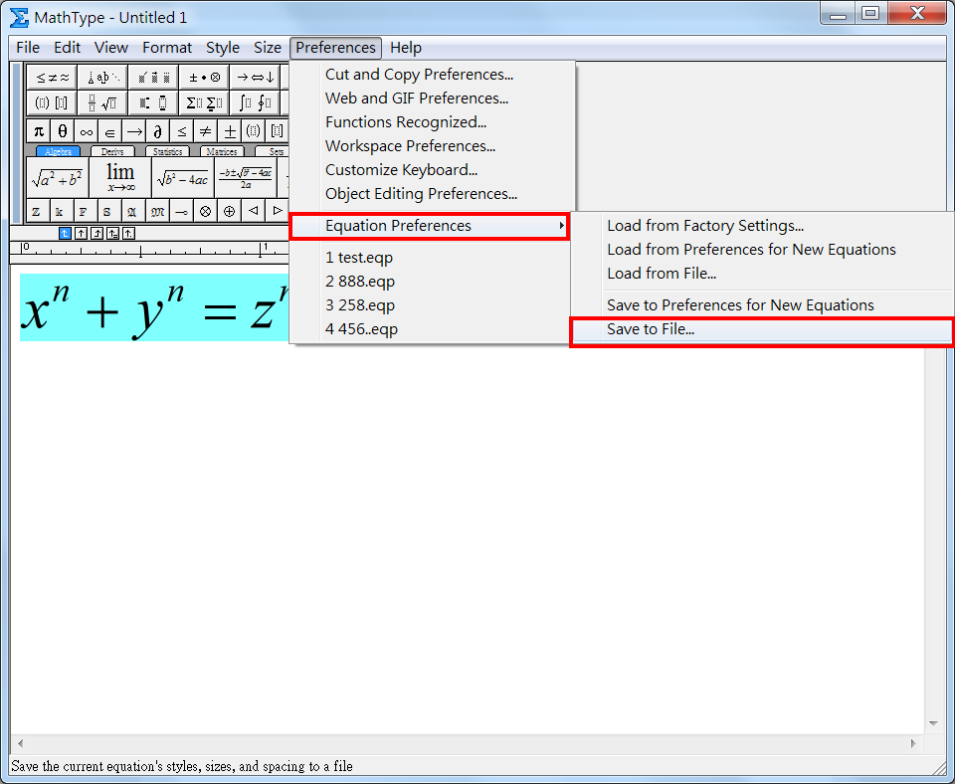The height and width of the screenshot is (784, 955).
Task: Insert the theta symbol
Action: coord(62,131)
